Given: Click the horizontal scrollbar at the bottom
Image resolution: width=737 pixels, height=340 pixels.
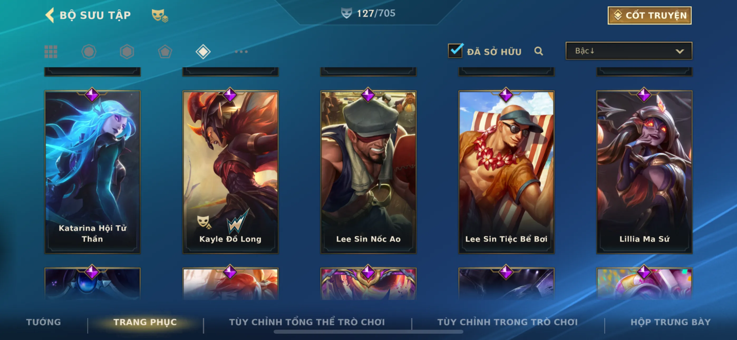Looking at the screenshot, I should click(x=368, y=332).
